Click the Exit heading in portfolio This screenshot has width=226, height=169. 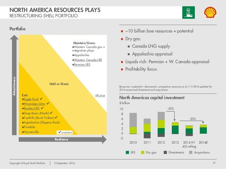point(25,95)
